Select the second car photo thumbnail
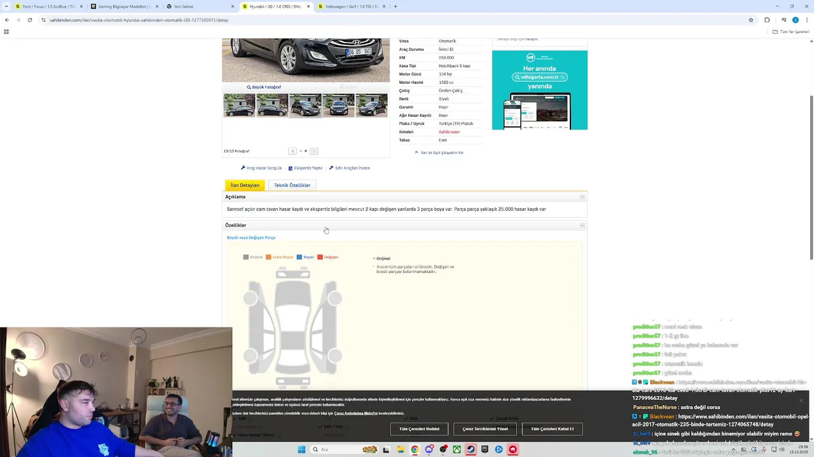The image size is (814, 457). tap(272, 105)
